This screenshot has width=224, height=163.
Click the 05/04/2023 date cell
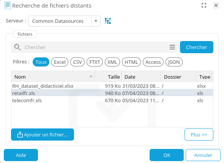[140, 101]
